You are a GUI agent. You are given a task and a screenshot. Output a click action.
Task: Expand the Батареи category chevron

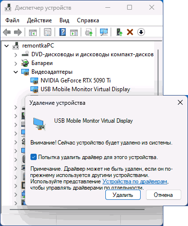click(15, 64)
